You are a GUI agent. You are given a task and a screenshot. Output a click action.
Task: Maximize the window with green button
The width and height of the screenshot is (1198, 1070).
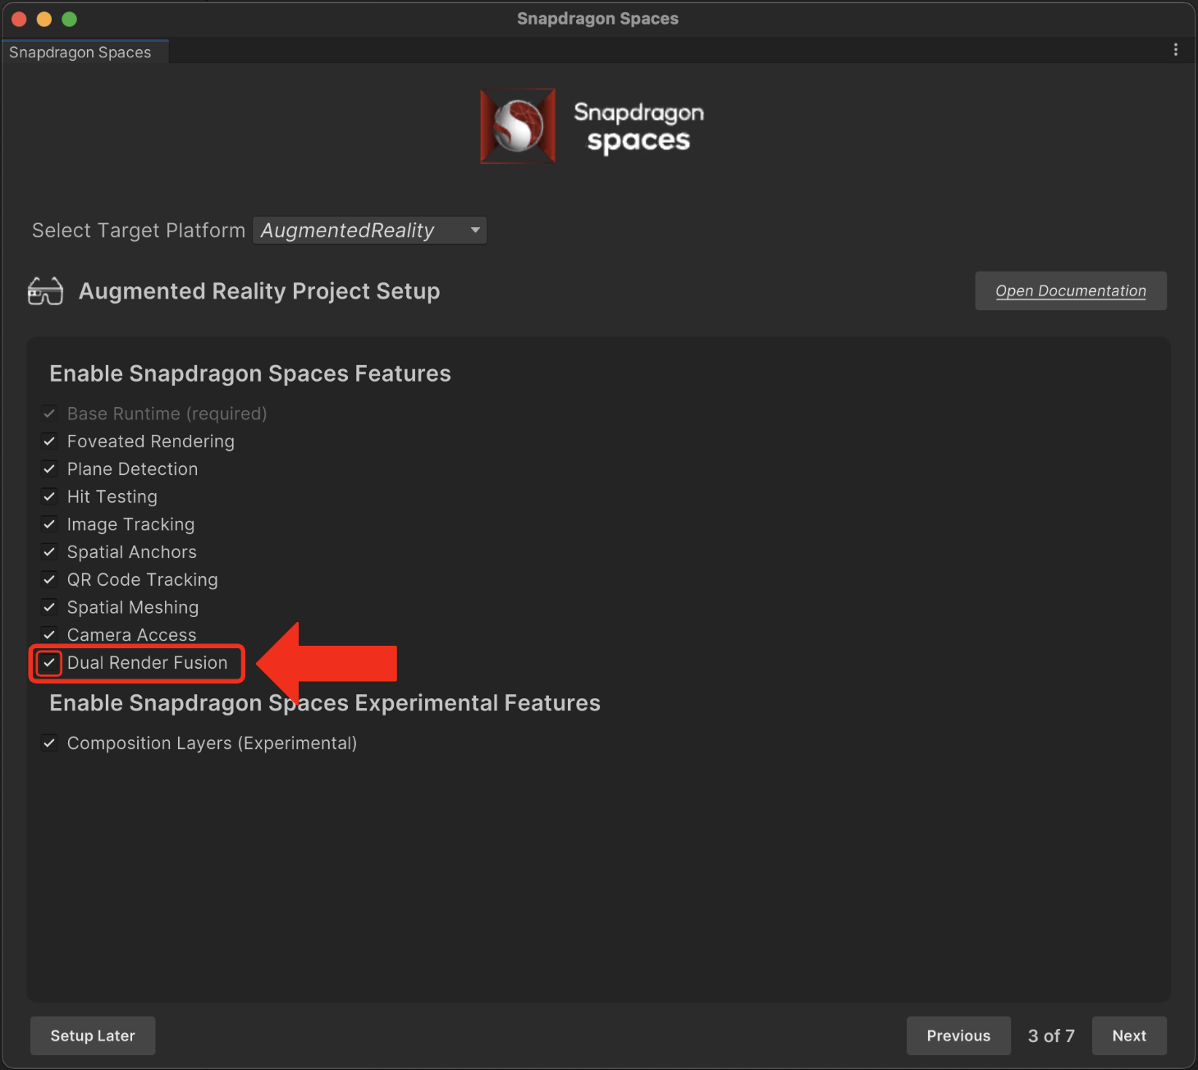[x=70, y=19]
